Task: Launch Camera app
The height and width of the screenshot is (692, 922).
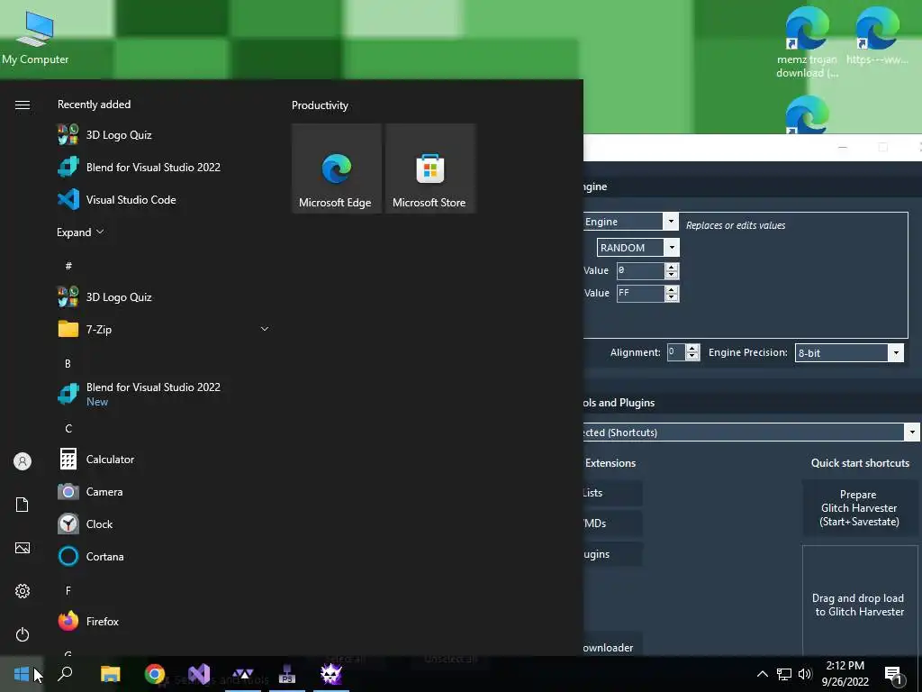Action: pyautogui.click(x=165, y=491)
